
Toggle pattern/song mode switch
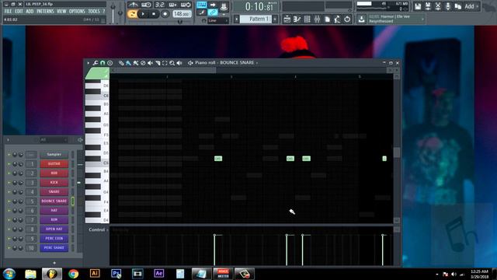pos(132,14)
